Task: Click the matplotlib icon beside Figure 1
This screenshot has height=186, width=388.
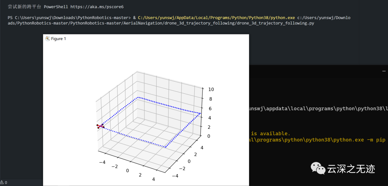Action: point(48,39)
